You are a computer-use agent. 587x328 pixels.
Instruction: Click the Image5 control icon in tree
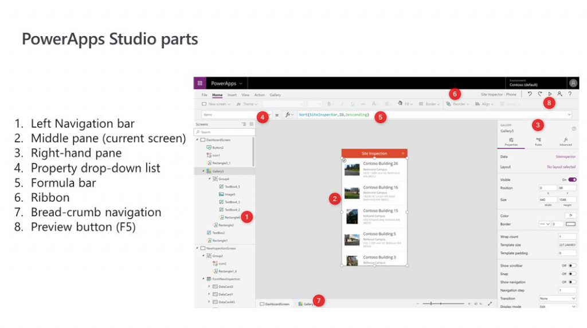click(x=221, y=194)
